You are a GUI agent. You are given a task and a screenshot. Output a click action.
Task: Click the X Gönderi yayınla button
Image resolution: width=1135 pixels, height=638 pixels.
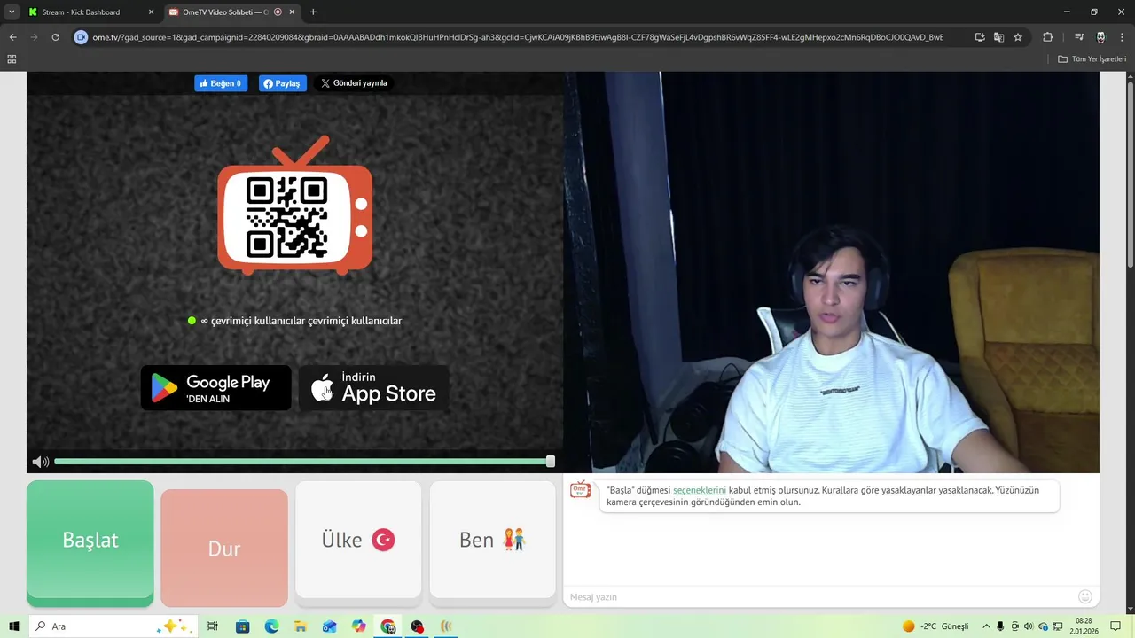354,83
